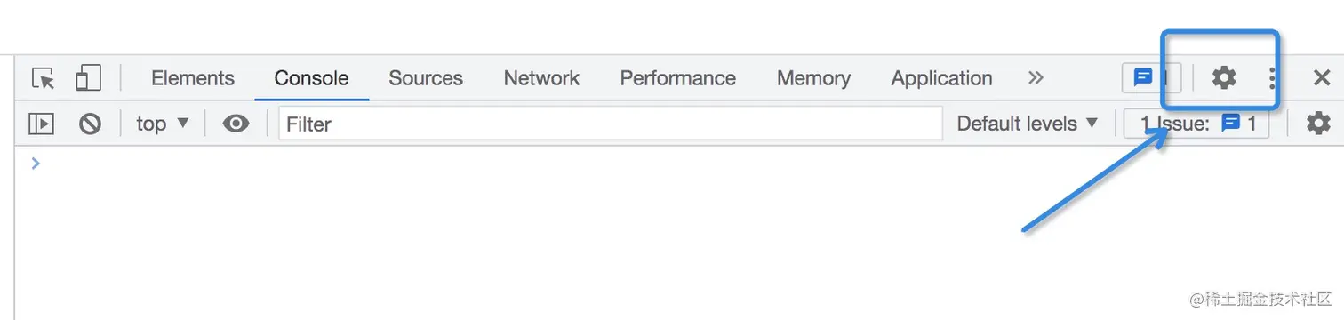Activate the inspect element picker icon
Screen dimensions: 1344x320
pyautogui.click(x=44, y=78)
